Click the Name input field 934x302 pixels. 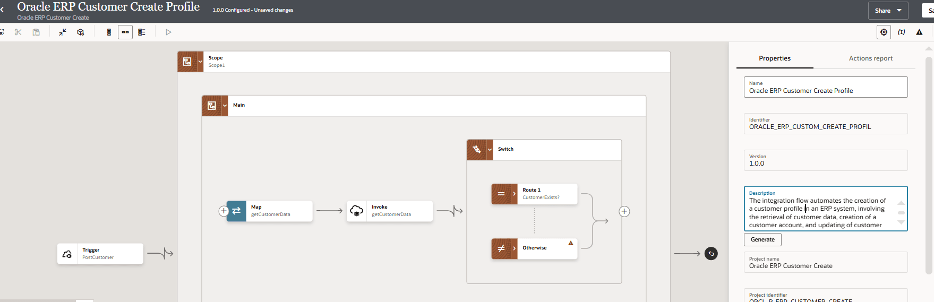[826, 87]
